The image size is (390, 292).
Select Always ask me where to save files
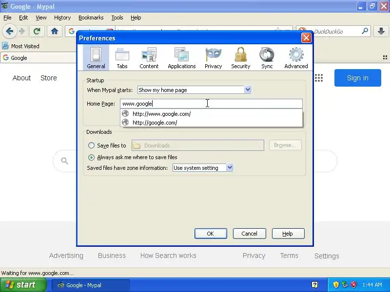91,157
